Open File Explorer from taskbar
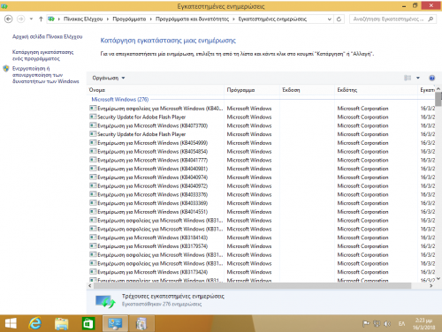The image size is (442, 332). tap(62, 323)
